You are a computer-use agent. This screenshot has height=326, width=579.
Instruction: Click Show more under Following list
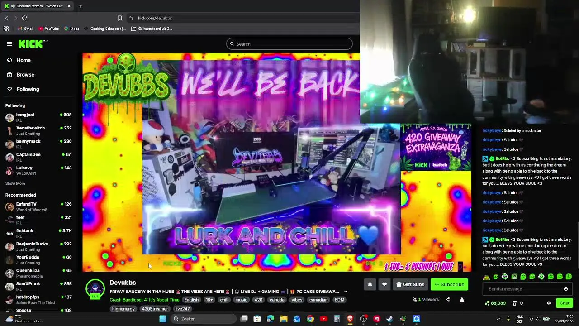[15, 183]
